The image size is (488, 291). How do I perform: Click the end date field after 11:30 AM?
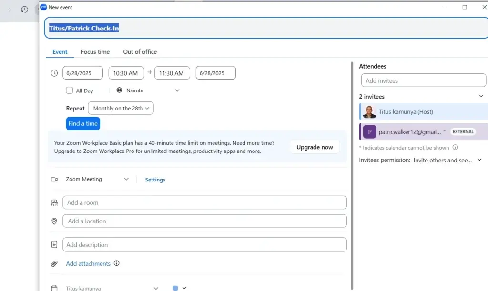216,73
